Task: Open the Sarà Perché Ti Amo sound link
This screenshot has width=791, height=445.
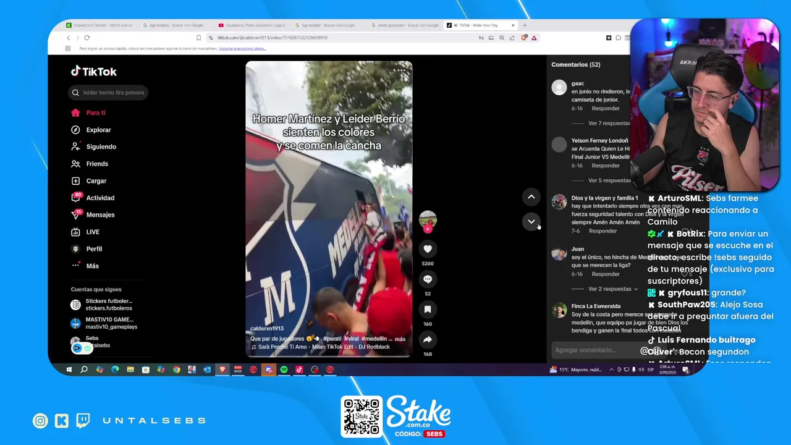Action: pos(320,347)
